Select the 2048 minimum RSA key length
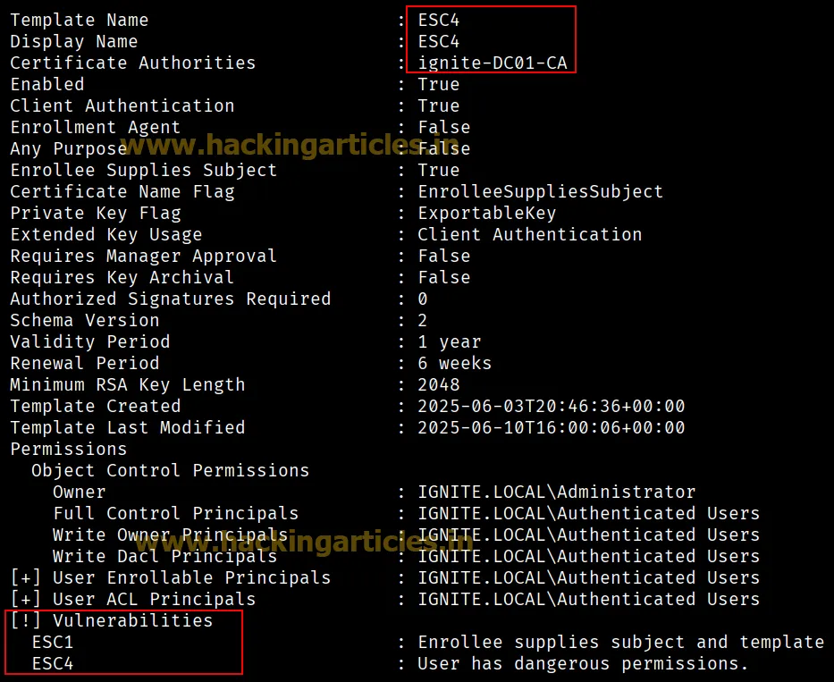The width and height of the screenshot is (834, 682). pyautogui.click(x=438, y=384)
